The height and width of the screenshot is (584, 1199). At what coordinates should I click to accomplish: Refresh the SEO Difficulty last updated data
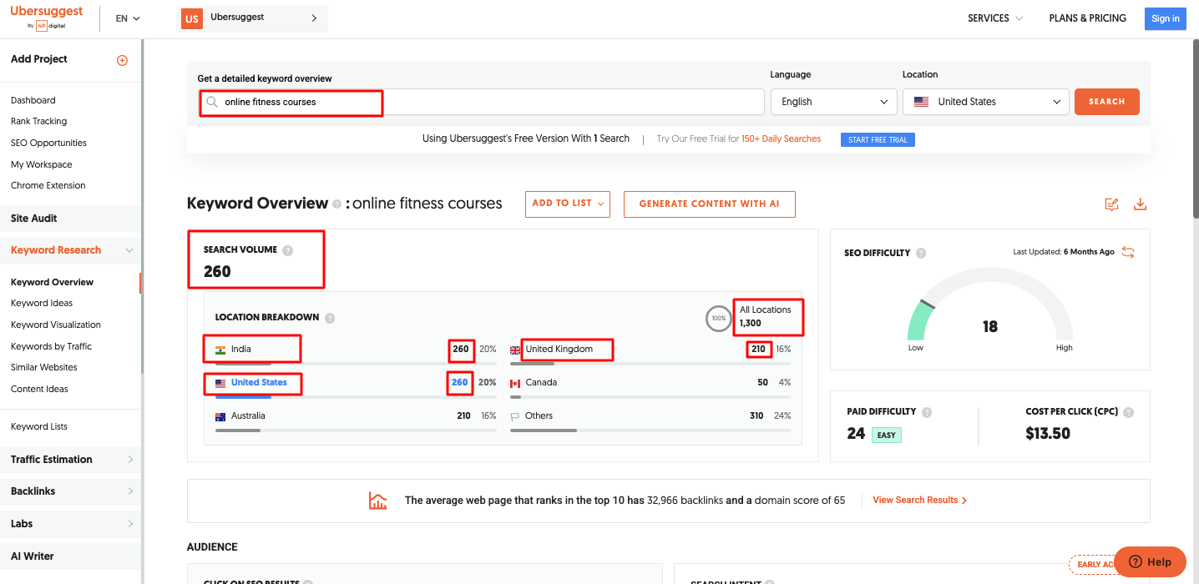point(1128,252)
